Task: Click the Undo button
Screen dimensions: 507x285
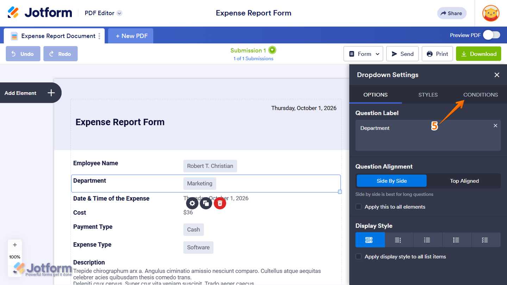Action: tap(23, 54)
